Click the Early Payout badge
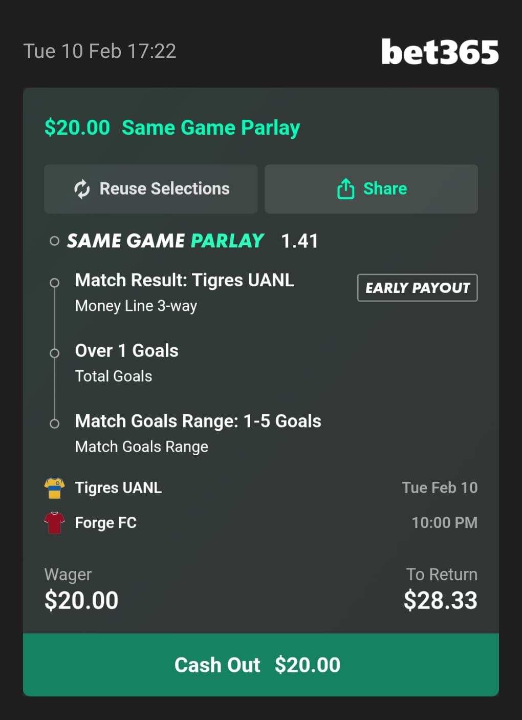The image size is (522, 720). (417, 288)
